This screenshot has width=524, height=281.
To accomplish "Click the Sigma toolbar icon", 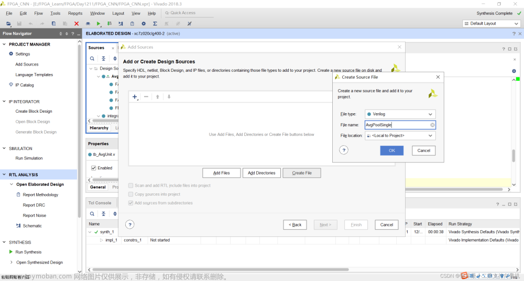I will pos(155,24).
